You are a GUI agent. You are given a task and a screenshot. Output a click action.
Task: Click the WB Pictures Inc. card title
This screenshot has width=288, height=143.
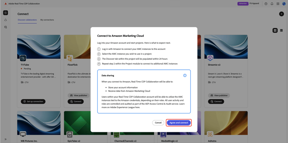[29, 141]
